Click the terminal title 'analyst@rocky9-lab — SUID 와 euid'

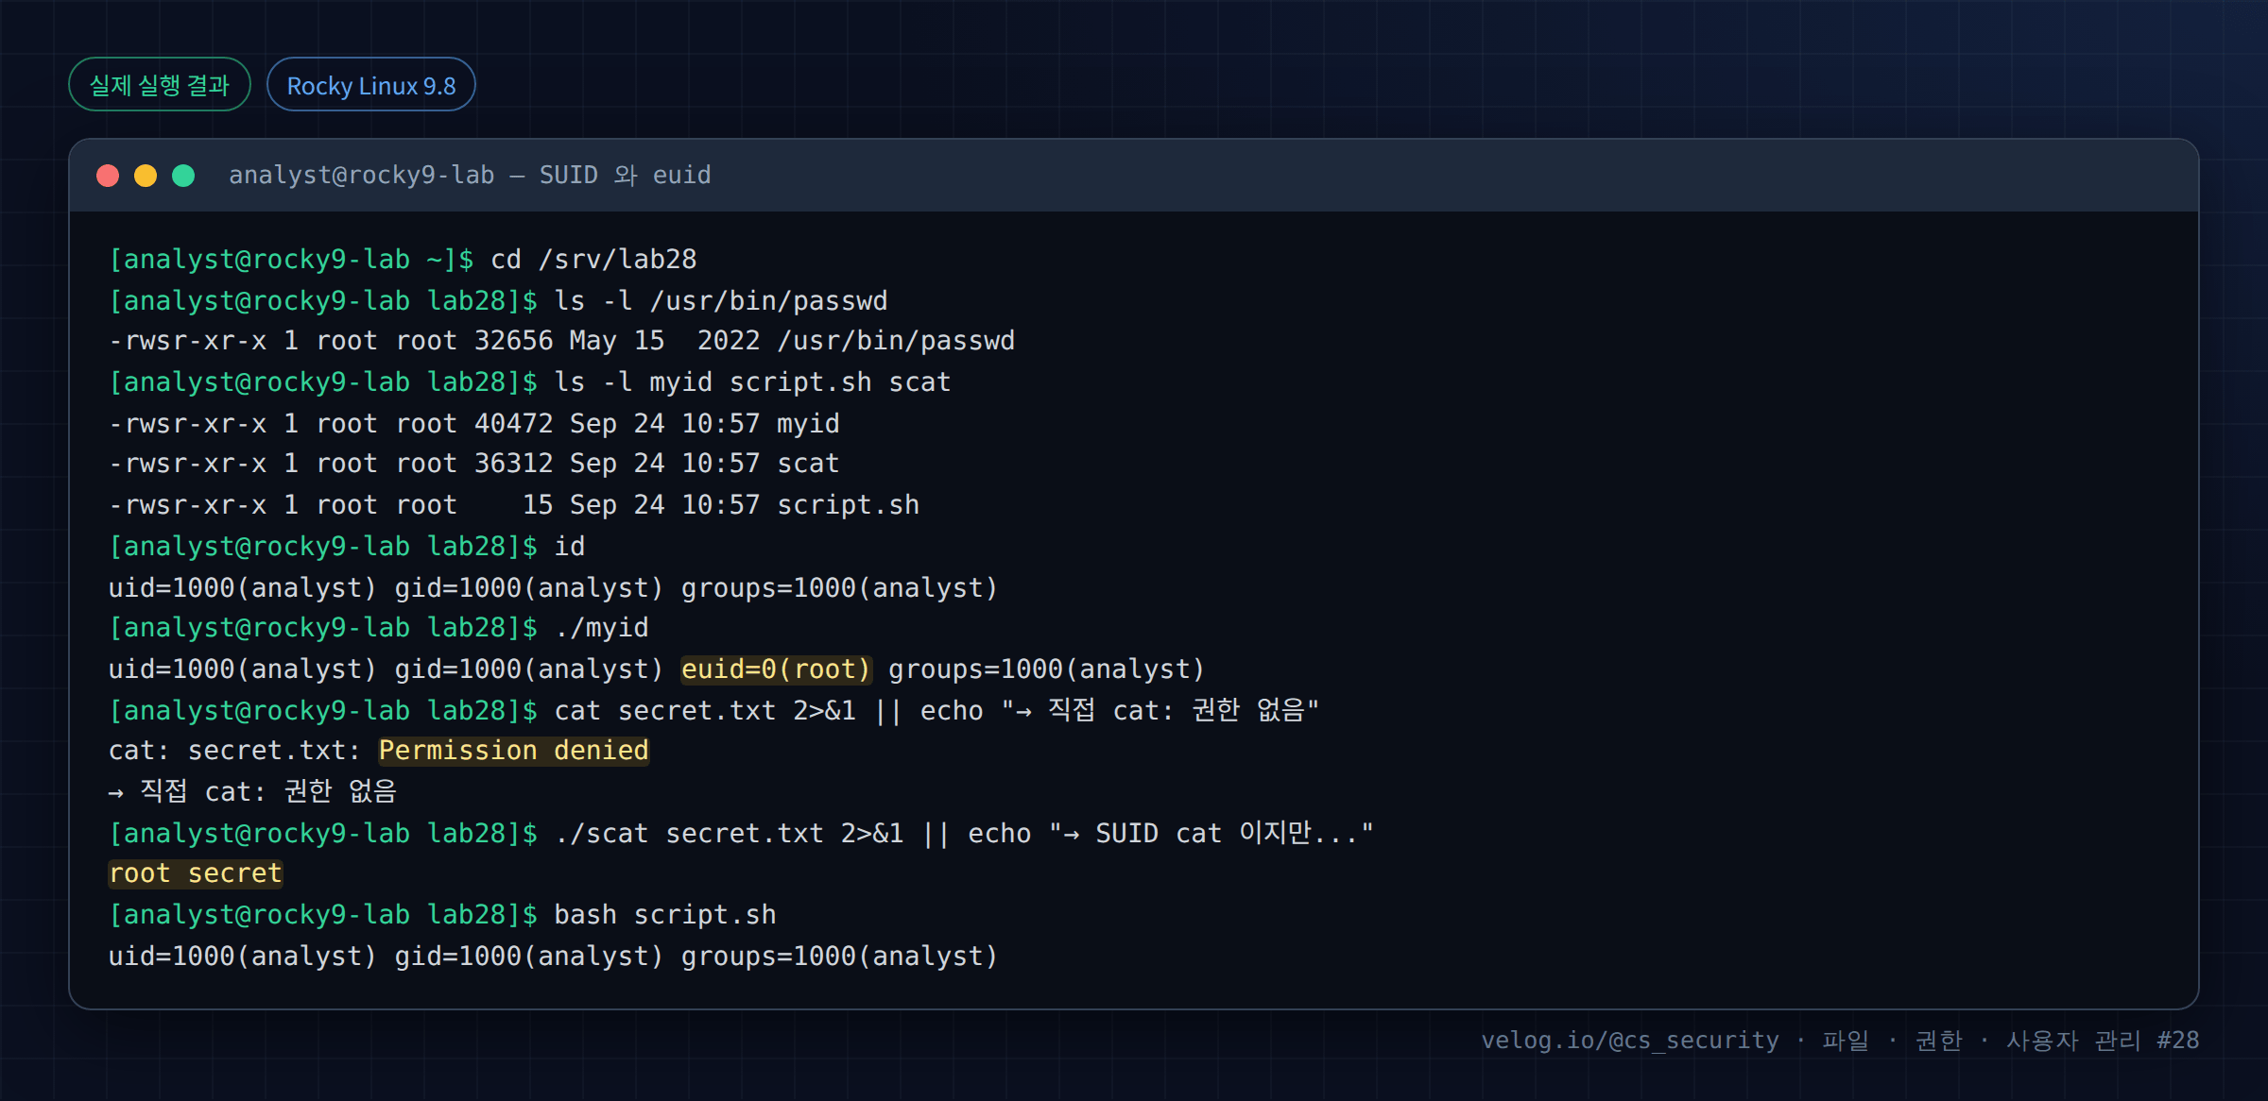pyautogui.click(x=470, y=176)
